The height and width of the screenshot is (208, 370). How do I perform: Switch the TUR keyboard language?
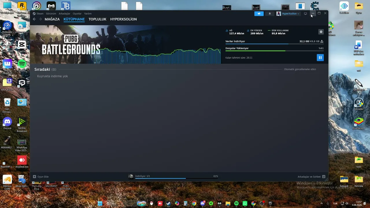pos(335,203)
